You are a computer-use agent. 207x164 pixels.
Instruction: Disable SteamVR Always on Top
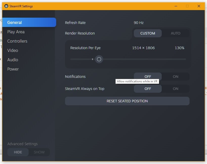point(148,89)
